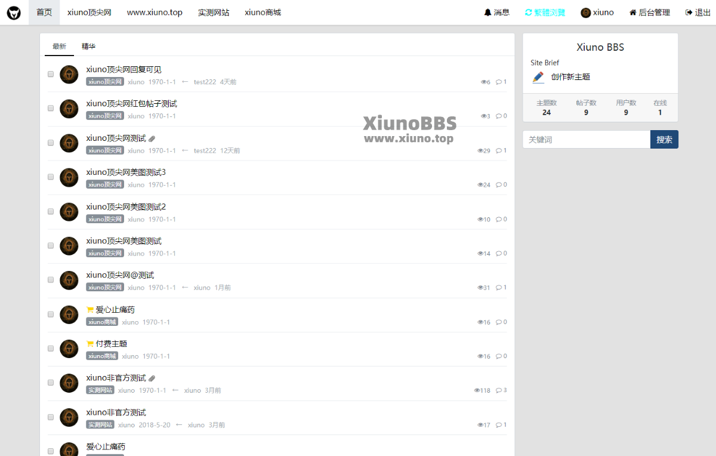Click xiuno商城 tag on 爱心止痛药 row
Image resolution: width=716 pixels, height=456 pixels.
tap(102, 322)
